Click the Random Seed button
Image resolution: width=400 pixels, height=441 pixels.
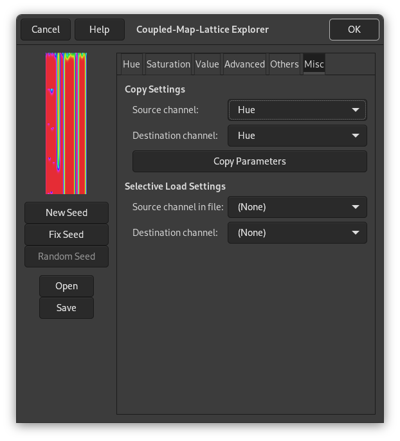coord(66,256)
